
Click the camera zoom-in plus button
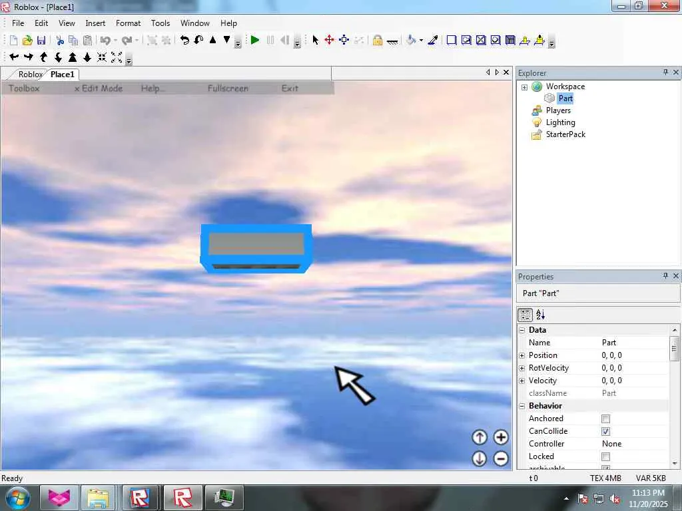[501, 438]
